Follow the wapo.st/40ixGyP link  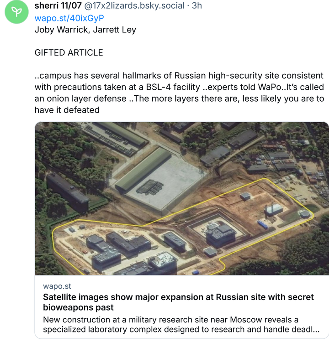69,18
